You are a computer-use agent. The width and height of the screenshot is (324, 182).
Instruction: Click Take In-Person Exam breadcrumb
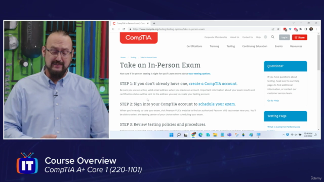(x=148, y=57)
